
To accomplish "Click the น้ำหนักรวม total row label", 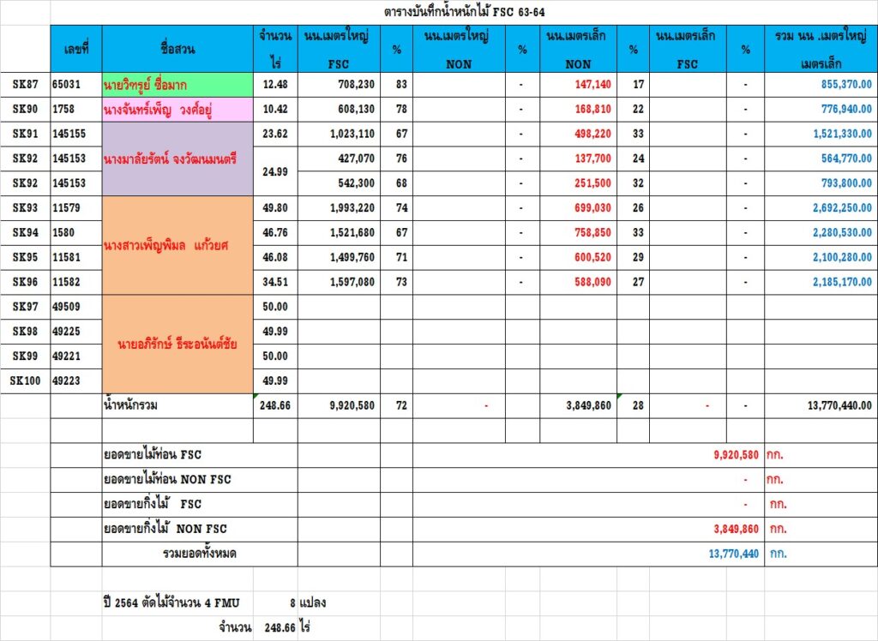I will (x=177, y=405).
